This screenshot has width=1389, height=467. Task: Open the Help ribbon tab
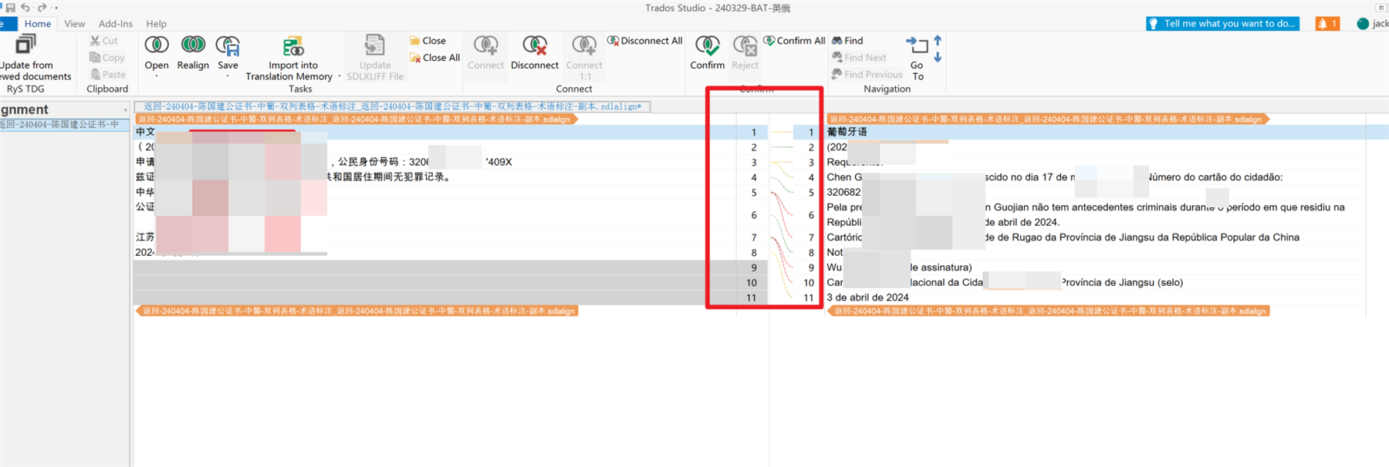pyautogui.click(x=157, y=24)
